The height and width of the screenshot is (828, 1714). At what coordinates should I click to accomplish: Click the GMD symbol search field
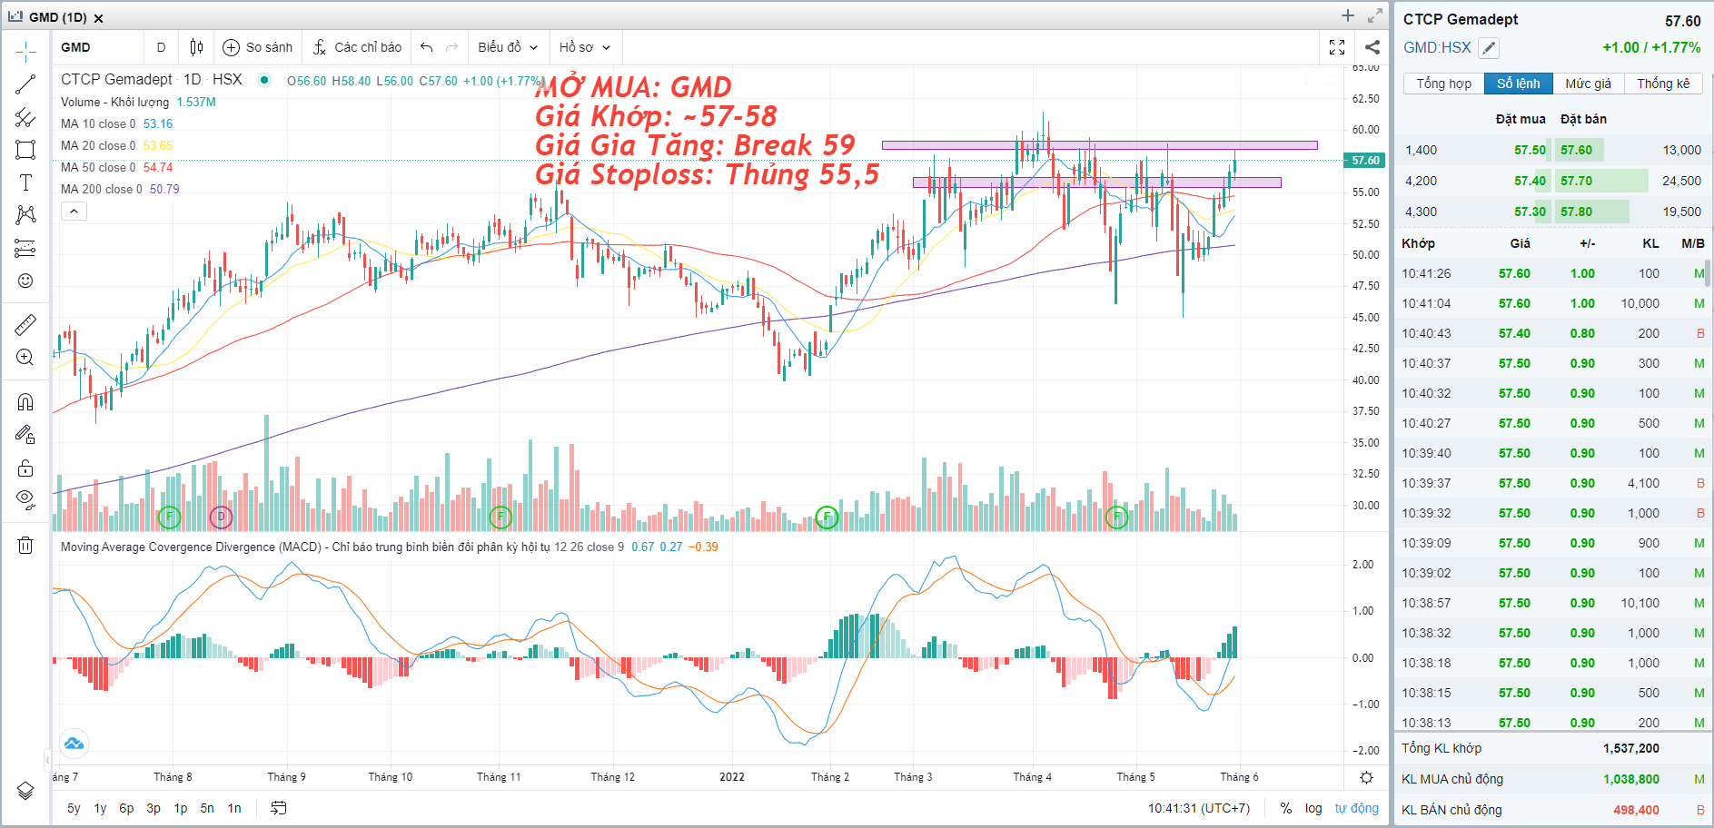(96, 47)
